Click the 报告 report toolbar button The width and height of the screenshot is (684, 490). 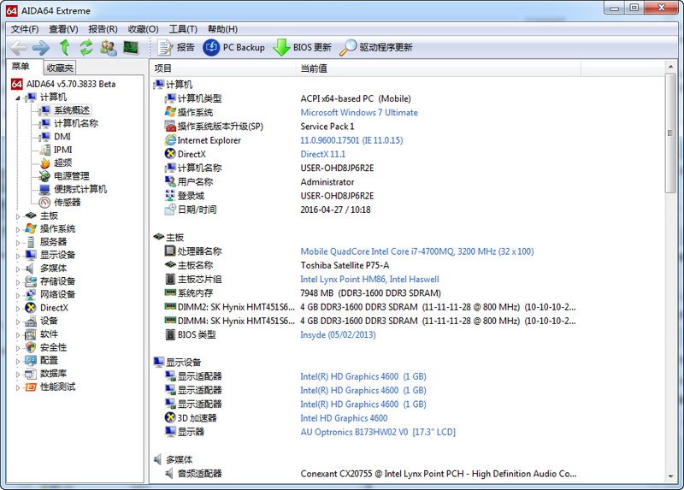[x=176, y=48]
